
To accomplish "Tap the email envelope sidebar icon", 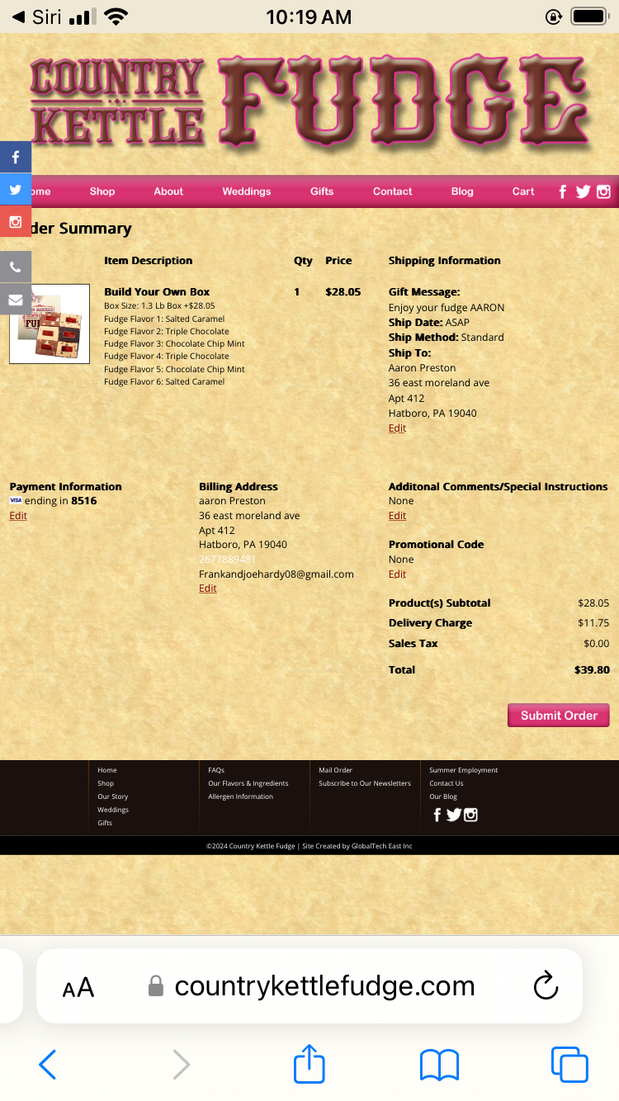I will [x=15, y=300].
